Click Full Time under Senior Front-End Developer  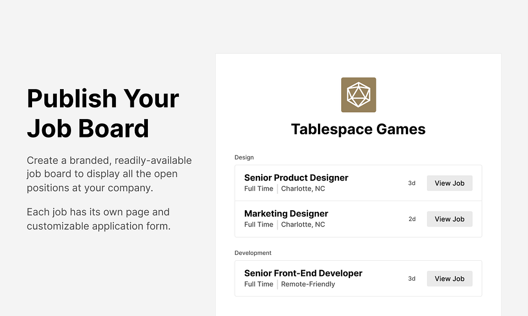(258, 284)
